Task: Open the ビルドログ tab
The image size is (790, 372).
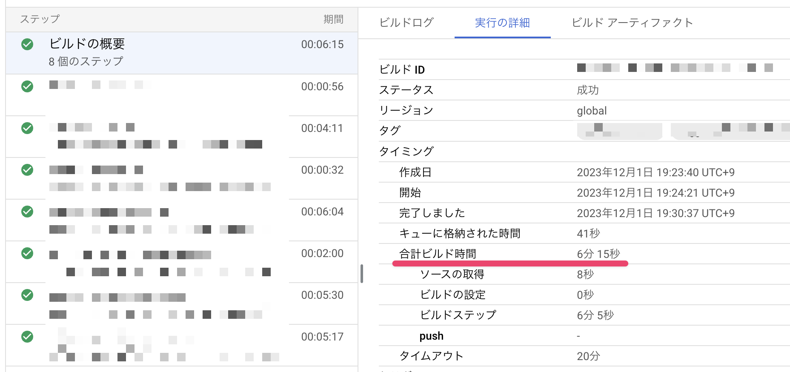Action: click(406, 23)
